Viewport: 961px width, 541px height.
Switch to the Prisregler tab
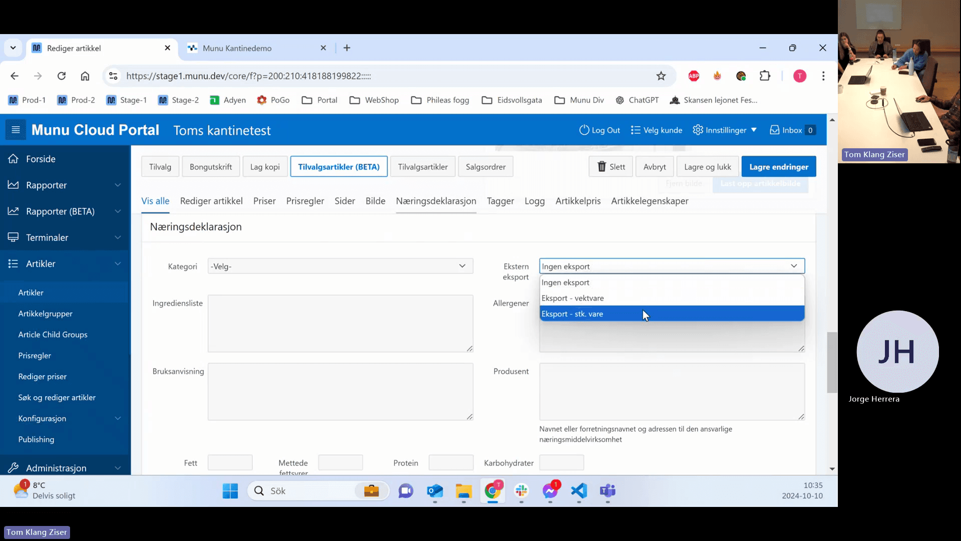pyautogui.click(x=305, y=201)
